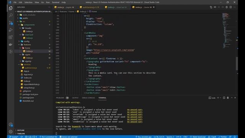The image size is (245, 138).
Task: Split the terminal panel
Action: click(x=224, y=98)
